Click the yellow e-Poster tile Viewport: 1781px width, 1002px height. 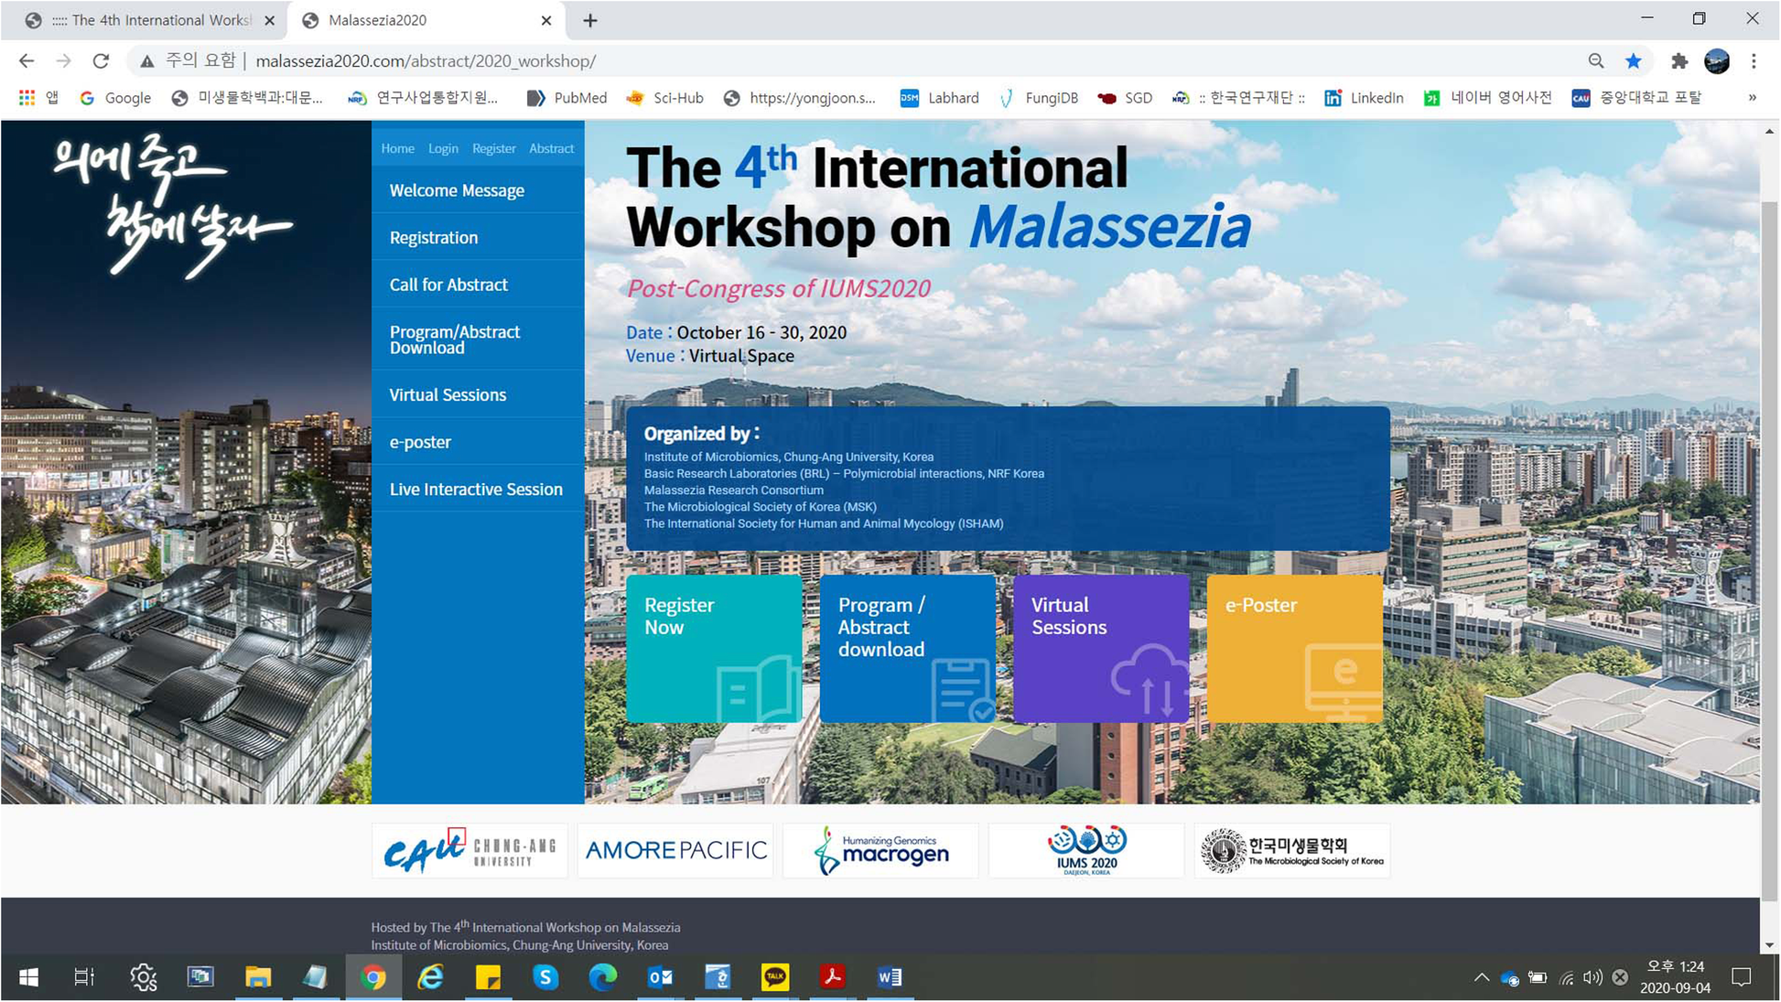1294,649
